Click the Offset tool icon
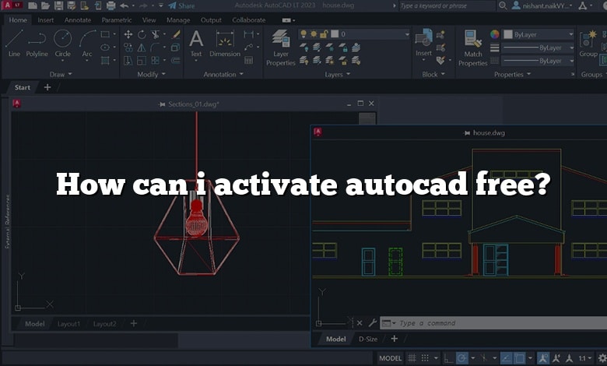This screenshot has width=607, height=366. point(175,61)
